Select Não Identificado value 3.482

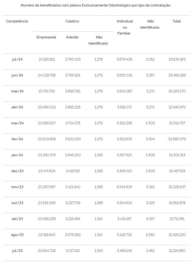150,251
